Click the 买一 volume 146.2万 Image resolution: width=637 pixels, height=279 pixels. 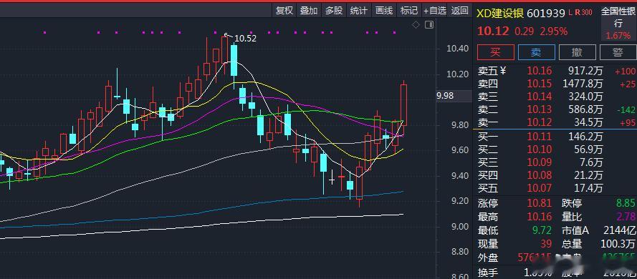click(585, 137)
